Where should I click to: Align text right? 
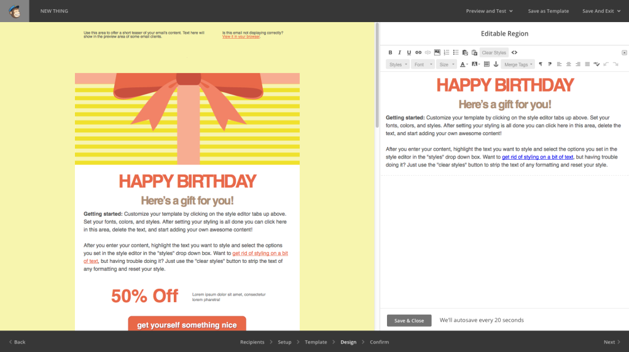[x=578, y=65]
